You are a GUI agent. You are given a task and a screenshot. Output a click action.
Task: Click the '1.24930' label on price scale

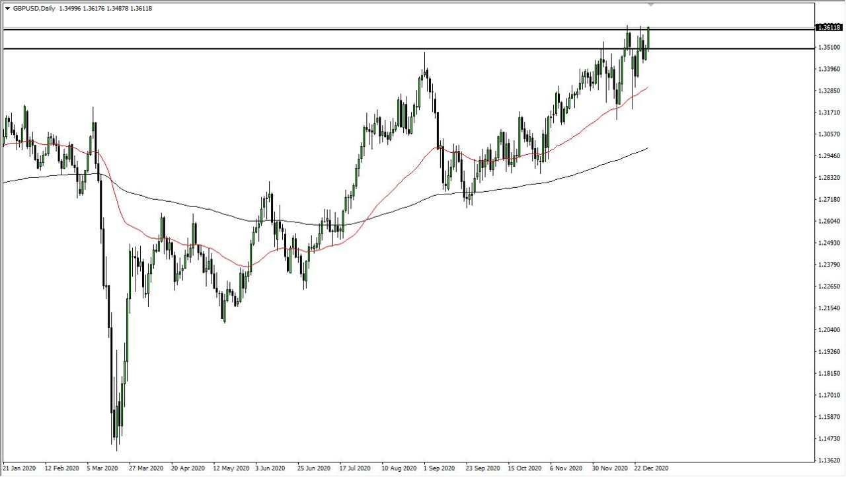coord(829,243)
